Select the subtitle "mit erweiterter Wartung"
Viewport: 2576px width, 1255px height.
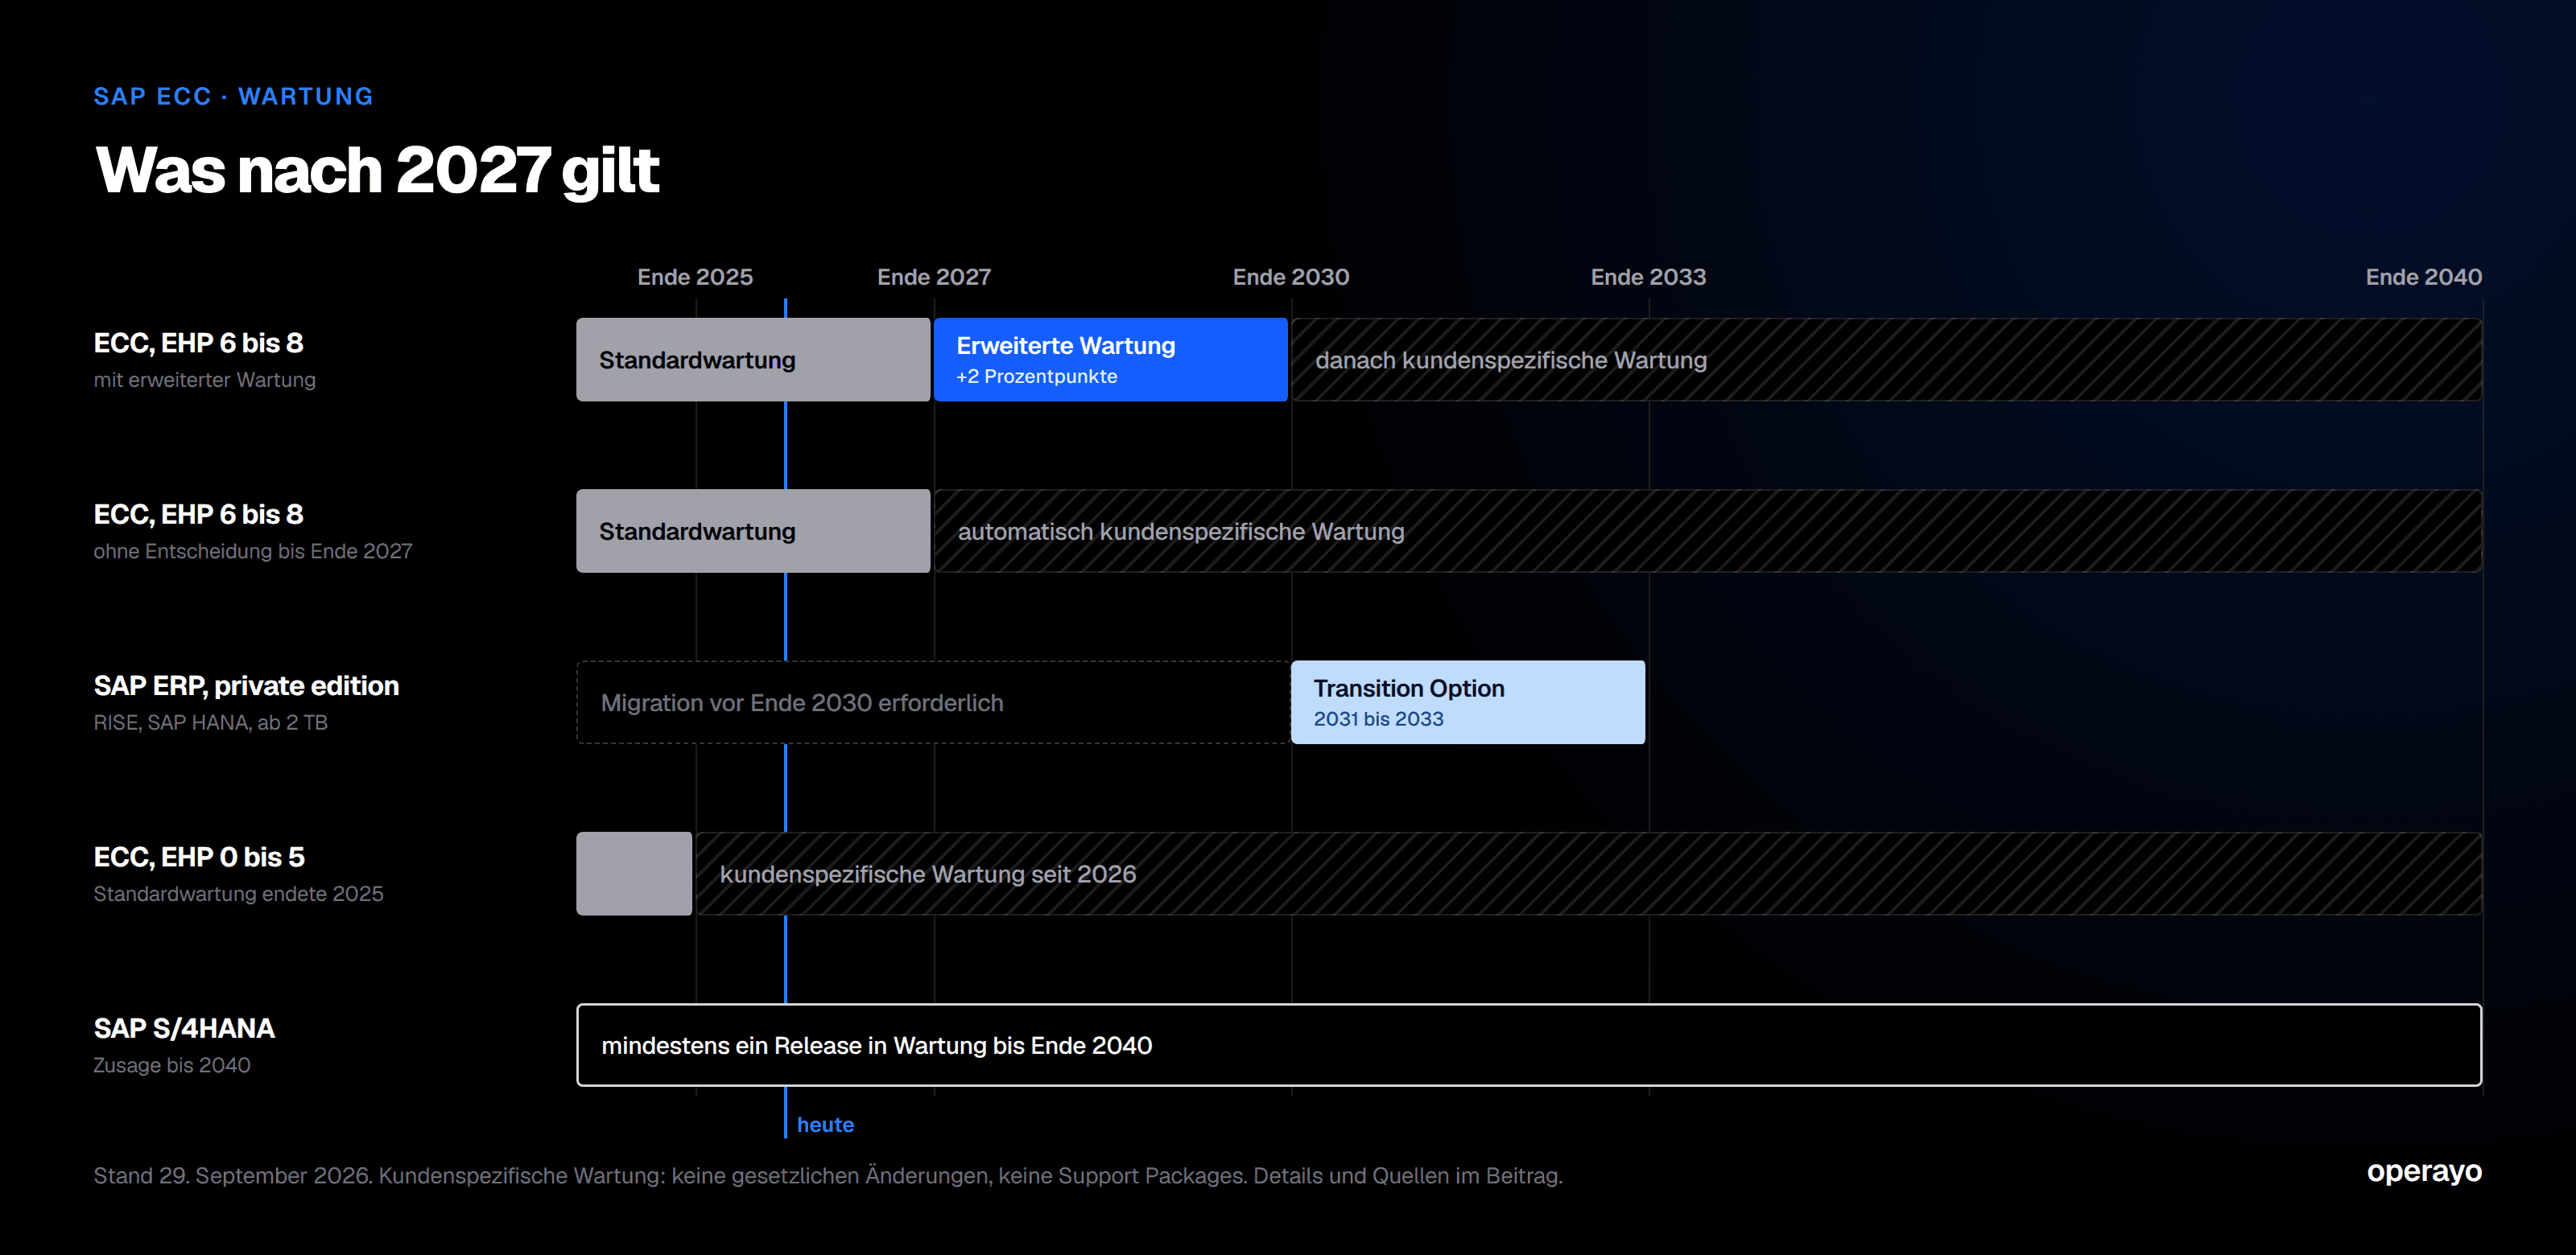point(204,380)
